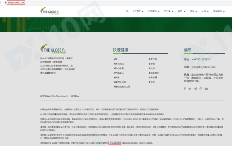Expand the 平台类 top navigation dropdown
232x146 pixels.
[168, 11]
